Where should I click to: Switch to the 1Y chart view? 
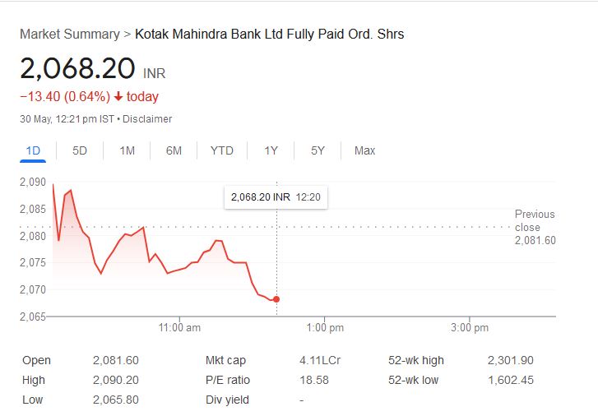coord(271,150)
